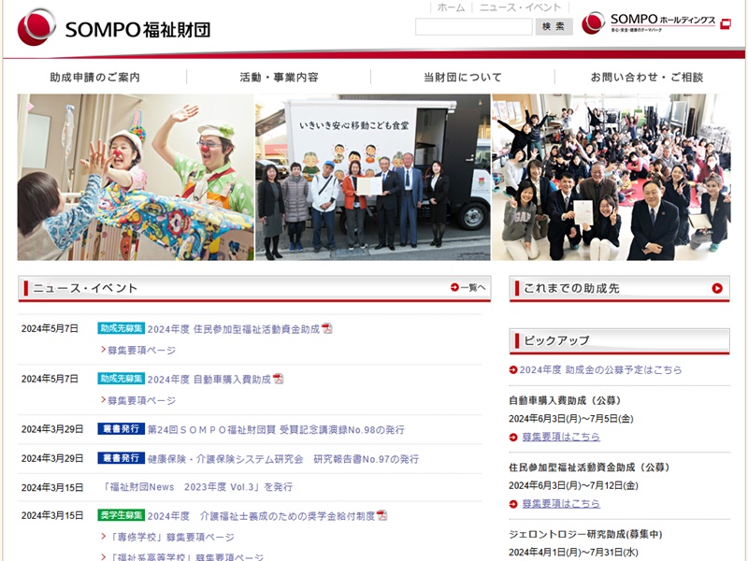Image resolution: width=748 pixels, height=561 pixels.
Task: Open これまでの助成先 banner
Action: (x=619, y=288)
